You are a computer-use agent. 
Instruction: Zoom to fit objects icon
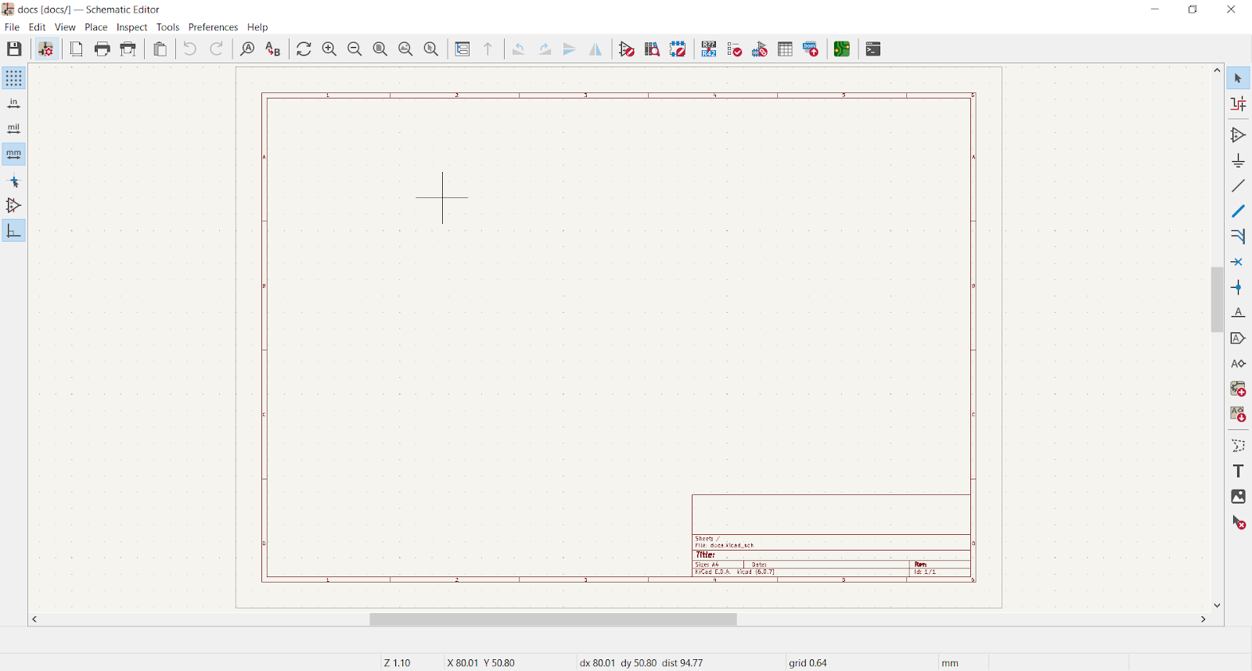[405, 49]
